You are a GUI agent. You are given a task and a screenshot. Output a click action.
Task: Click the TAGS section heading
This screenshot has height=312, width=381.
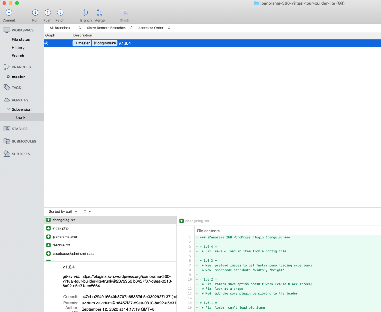pyautogui.click(x=16, y=88)
